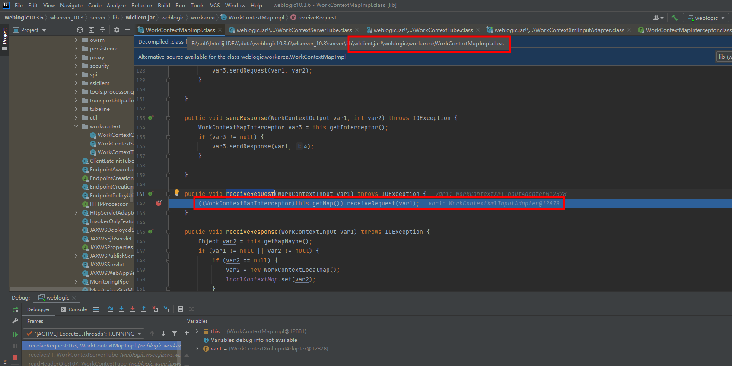Screen dimensions: 732x366
Task: Expand the tubeline folder
Action: (x=76, y=109)
